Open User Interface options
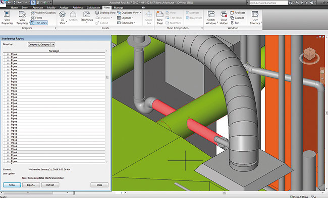 coord(255,18)
